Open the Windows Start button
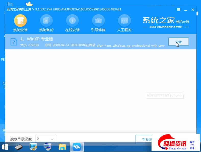 tap(5, 147)
